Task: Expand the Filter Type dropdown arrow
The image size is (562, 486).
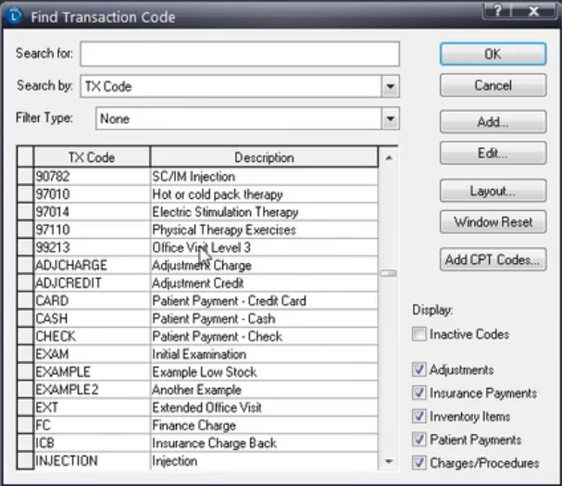Action: [391, 118]
